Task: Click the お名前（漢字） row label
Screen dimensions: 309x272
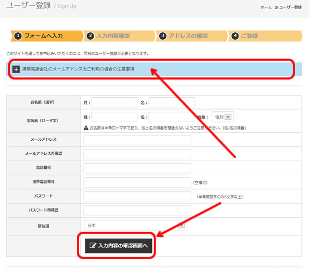Action: click(x=43, y=102)
